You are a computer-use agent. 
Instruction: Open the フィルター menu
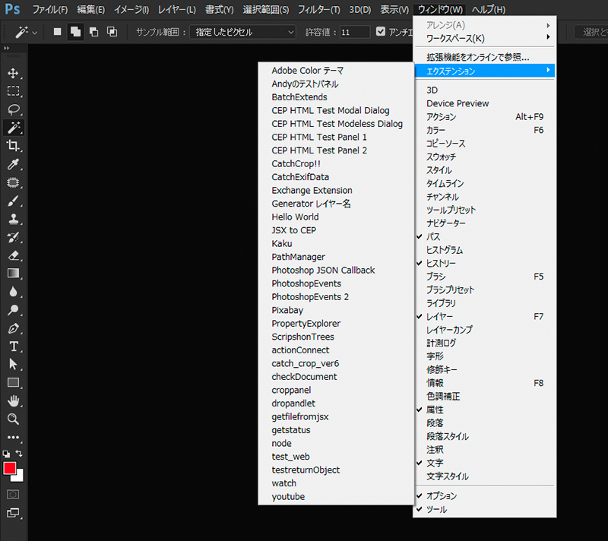click(x=318, y=9)
